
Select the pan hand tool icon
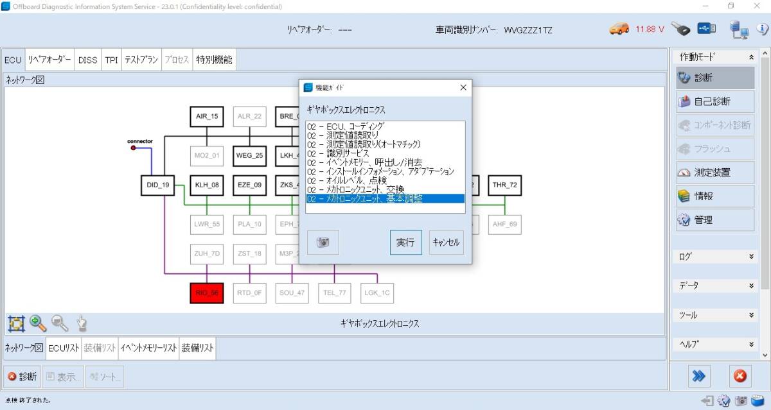pyautogui.click(x=82, y=323)
